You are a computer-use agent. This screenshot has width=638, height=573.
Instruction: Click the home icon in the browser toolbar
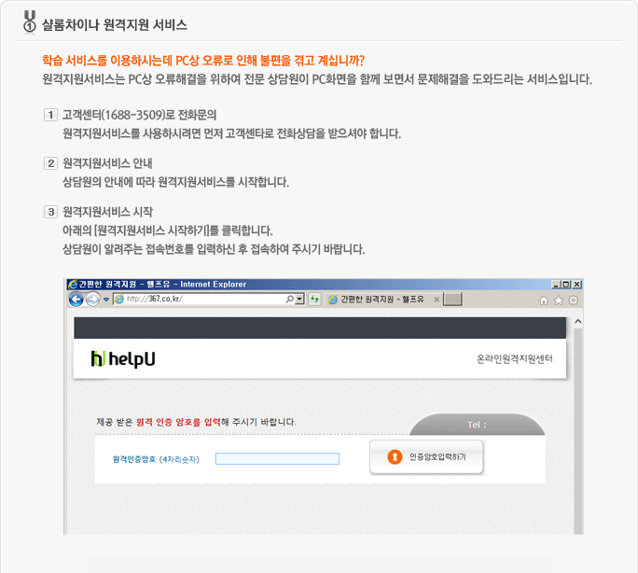pyautogui.click(x=544, y=300)
